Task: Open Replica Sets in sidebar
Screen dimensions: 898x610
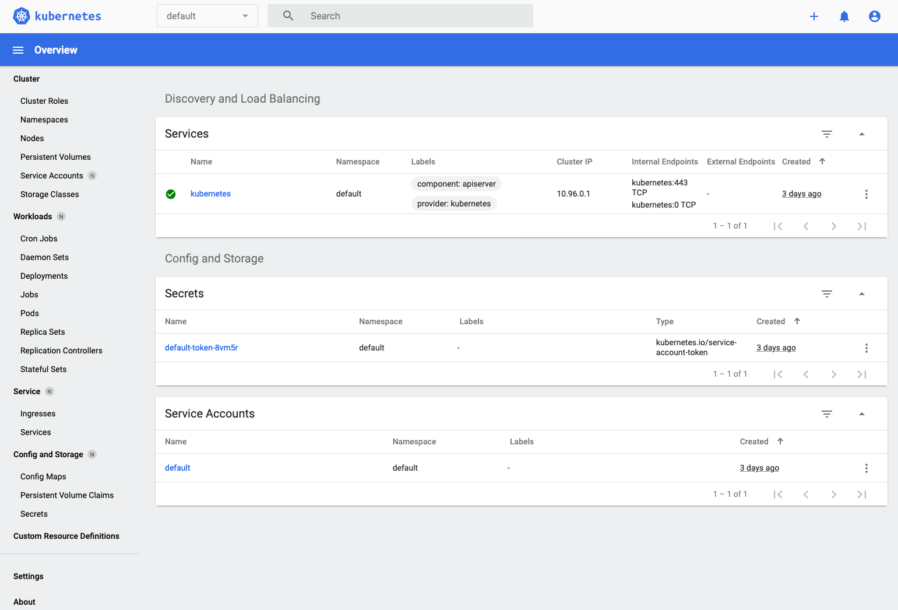Action: click(x=43, y=332)
